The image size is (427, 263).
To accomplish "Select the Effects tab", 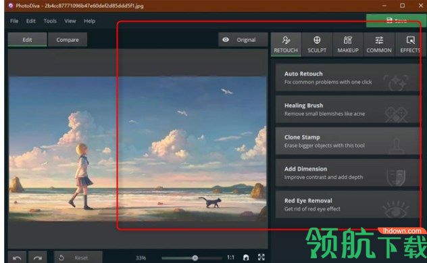I will tap(410, 45).
